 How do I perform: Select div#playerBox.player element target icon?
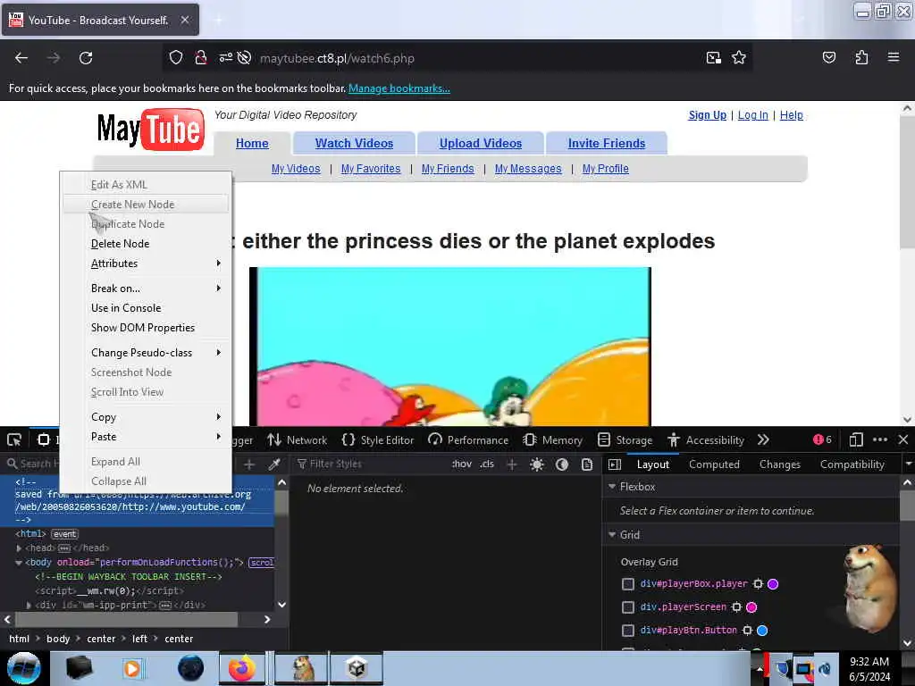pos(758,584)
